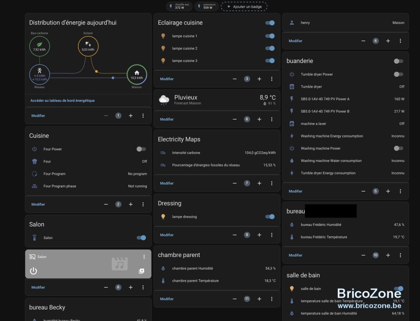
Task: Open media browser icon on Salon player
Action: [141, 271]
